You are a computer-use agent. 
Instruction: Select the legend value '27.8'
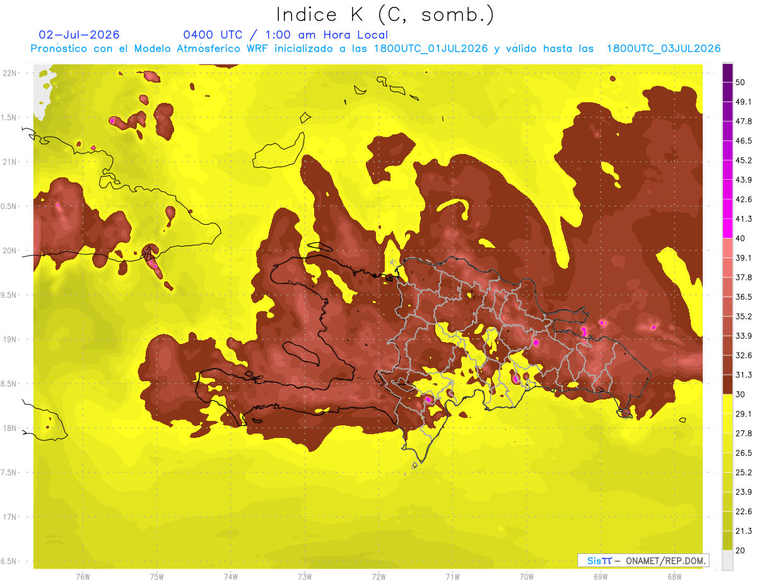click(x=744, y=434)
